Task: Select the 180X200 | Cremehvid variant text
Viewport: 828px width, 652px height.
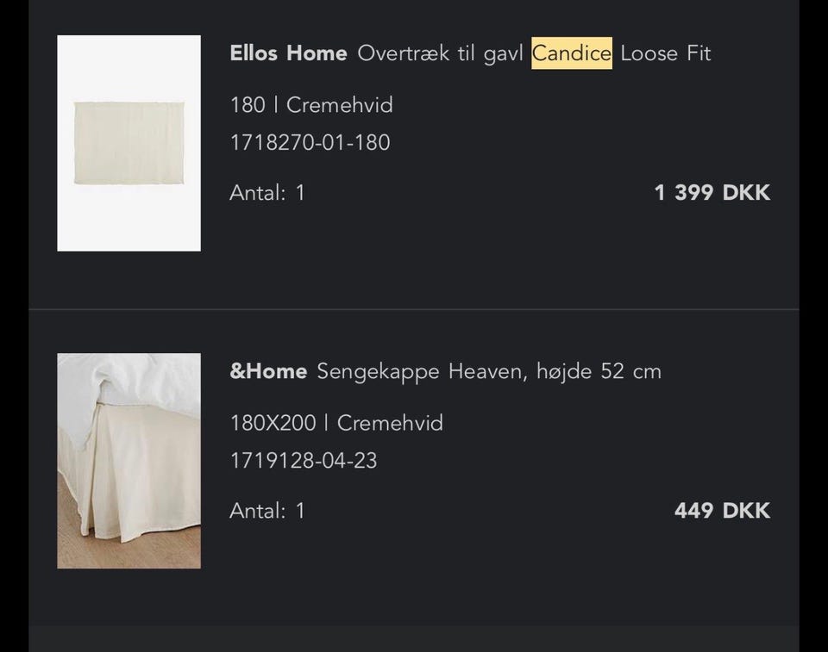Action: pos(336,423)
